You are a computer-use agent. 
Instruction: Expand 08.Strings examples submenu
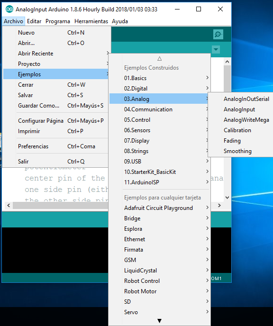pyautogui.click(x=159, y=151)
